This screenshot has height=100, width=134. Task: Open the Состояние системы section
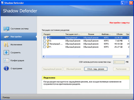[19, 29]
